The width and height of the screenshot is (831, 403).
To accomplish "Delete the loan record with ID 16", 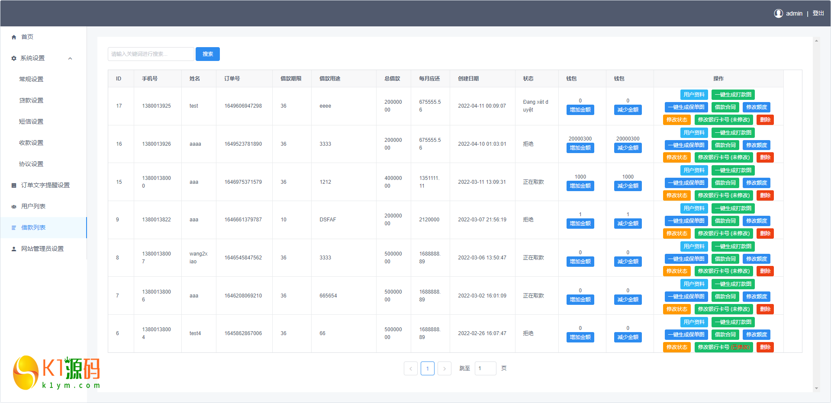I will tap(765, 157).
